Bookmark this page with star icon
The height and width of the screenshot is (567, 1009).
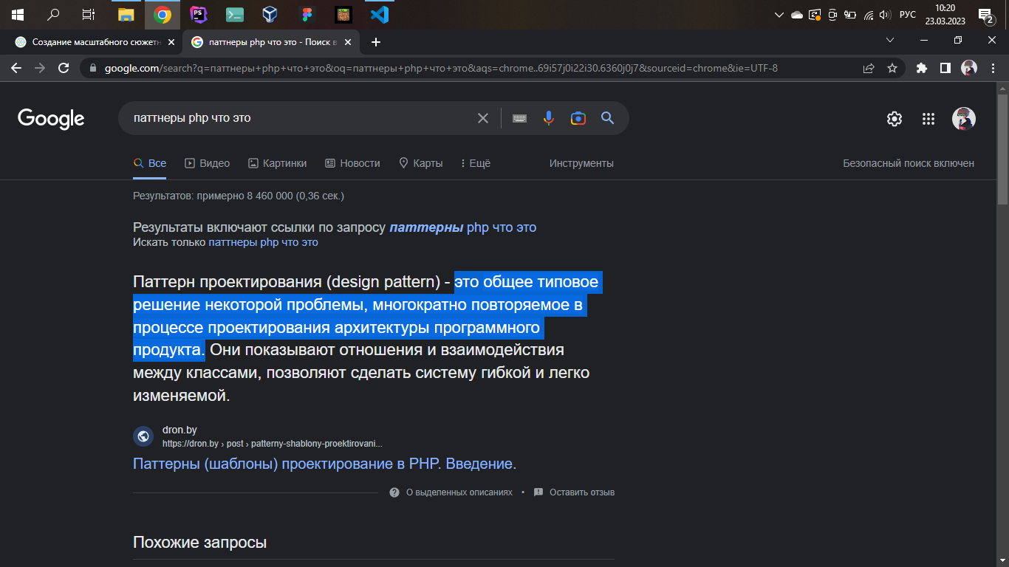coord(892,68)
